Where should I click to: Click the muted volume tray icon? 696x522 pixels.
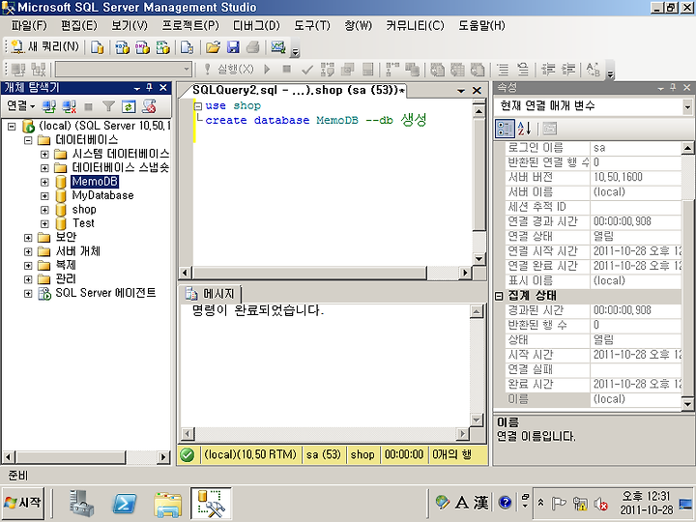pyautogui.click(x=601, y=504)
